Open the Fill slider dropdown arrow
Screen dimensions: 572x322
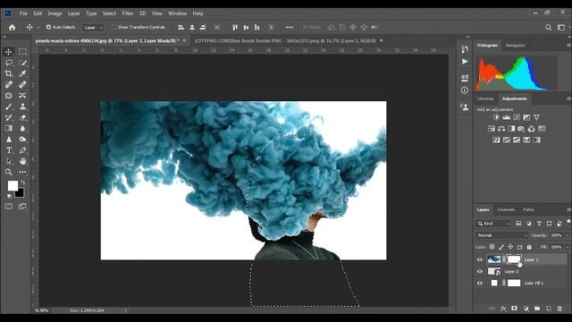568,247
